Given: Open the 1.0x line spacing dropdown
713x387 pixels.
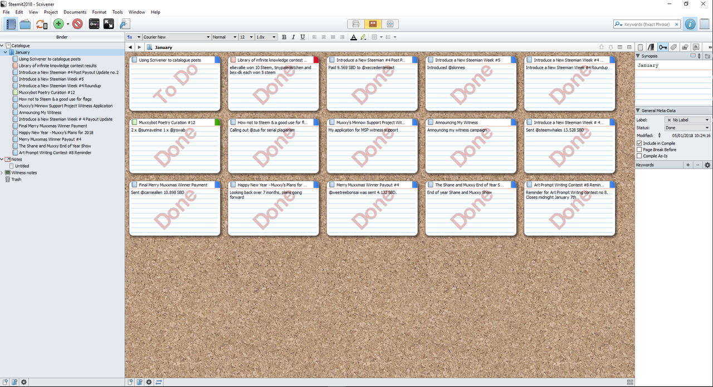Looking at the screenshot, I should click(266, 37).
